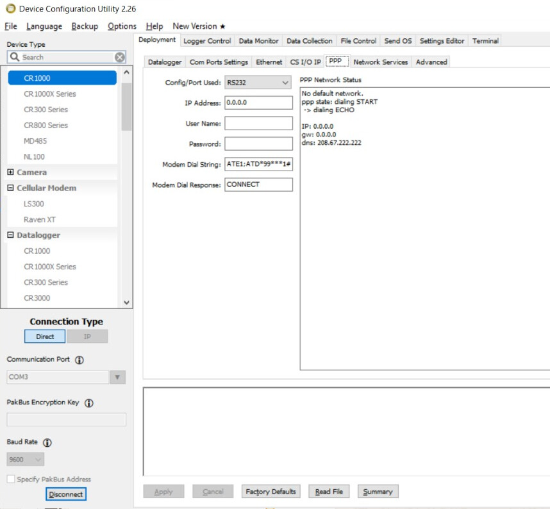Collapse the Datalogger device category
The height and width of the screenshot is (509, 550).
10,235
